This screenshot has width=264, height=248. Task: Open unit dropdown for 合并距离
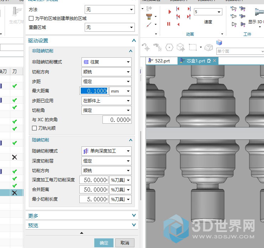click(x=120, y=190)
